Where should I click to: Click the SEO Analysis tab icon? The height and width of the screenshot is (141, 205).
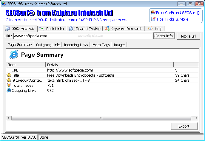click(x=7, y=28)
